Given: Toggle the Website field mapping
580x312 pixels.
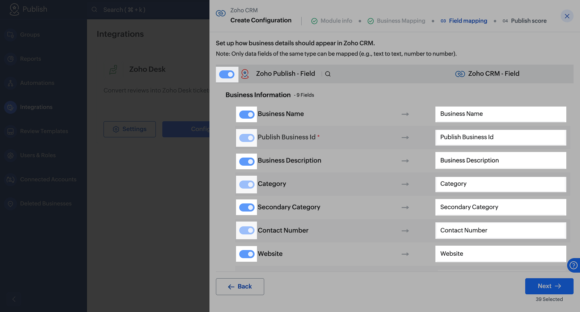Looking at the screenshot, I should (246, 254).
